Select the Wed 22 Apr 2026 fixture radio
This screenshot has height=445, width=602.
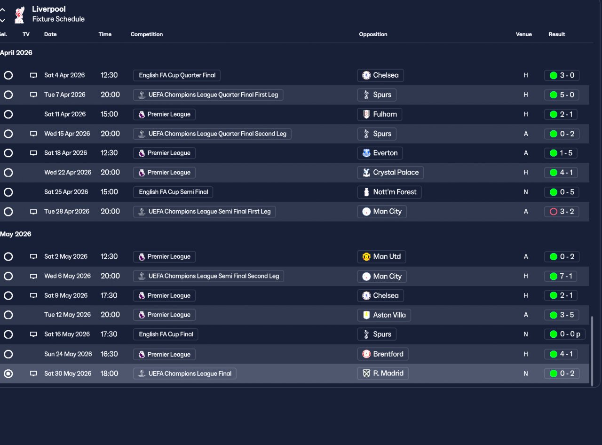(x=8, y=173)
